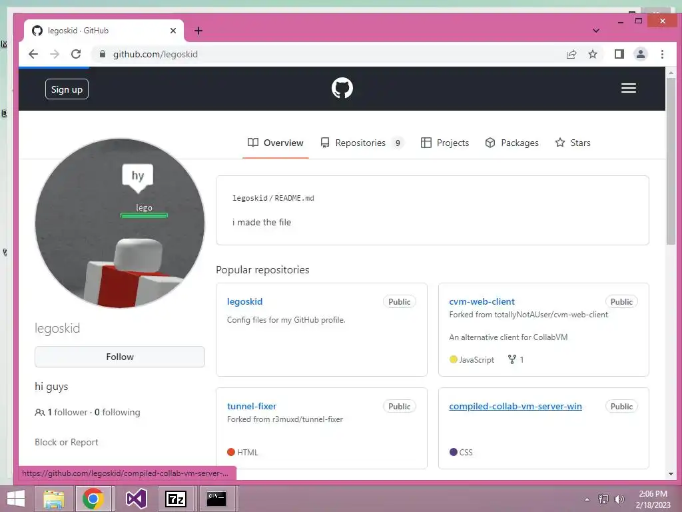Expand the tab search chevron
The width and height of the screenshot is (682, 512).
pos(596,31)
